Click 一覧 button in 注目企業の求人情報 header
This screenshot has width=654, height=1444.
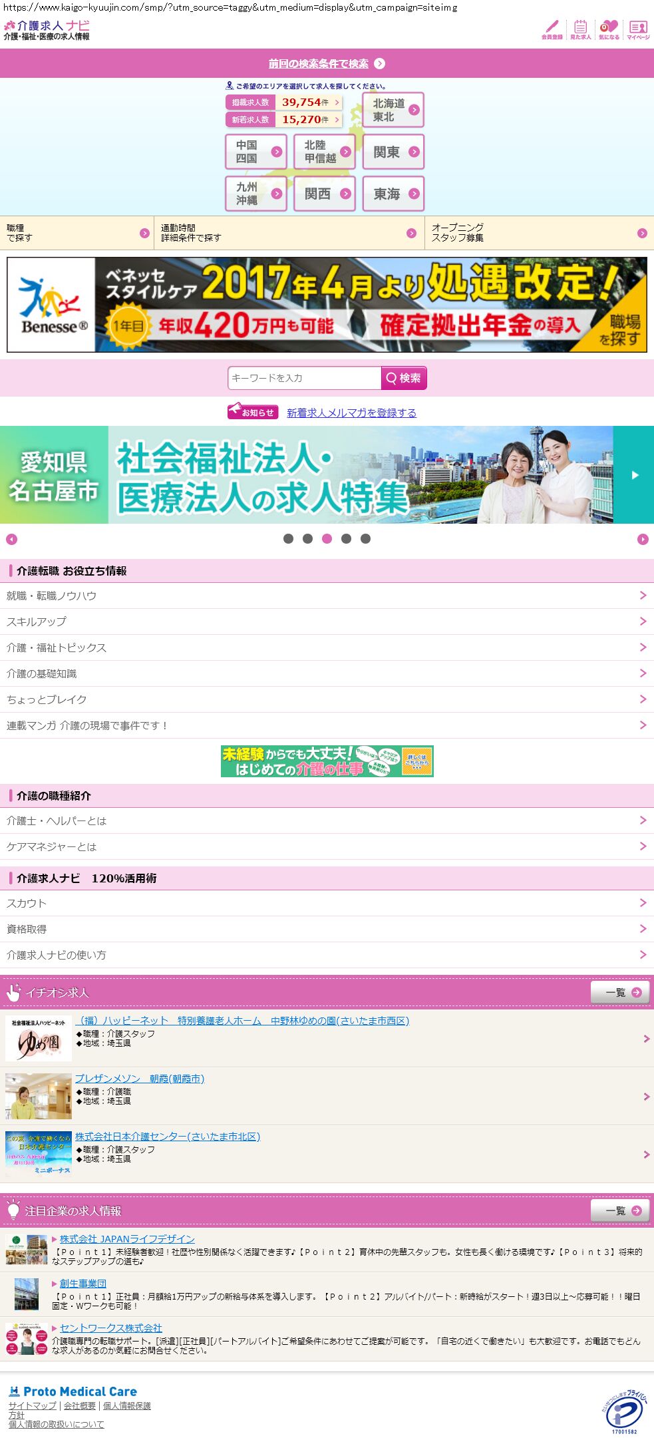click(x=620, y=1210)
